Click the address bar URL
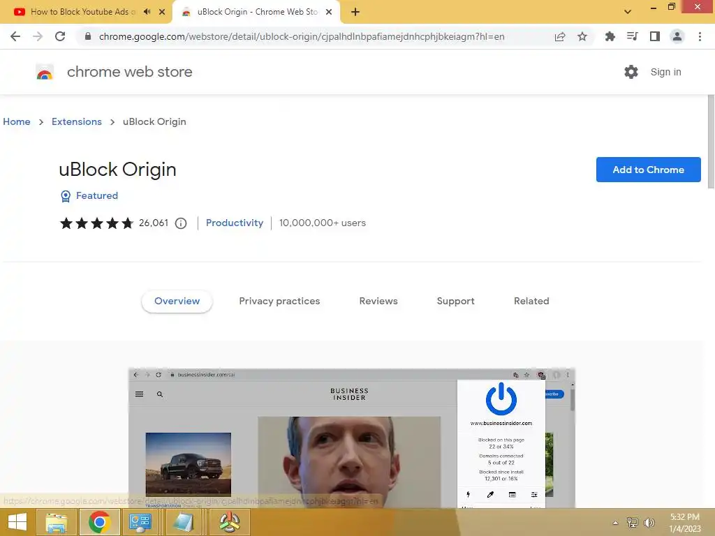715x536 pixels. coord(302,36)
